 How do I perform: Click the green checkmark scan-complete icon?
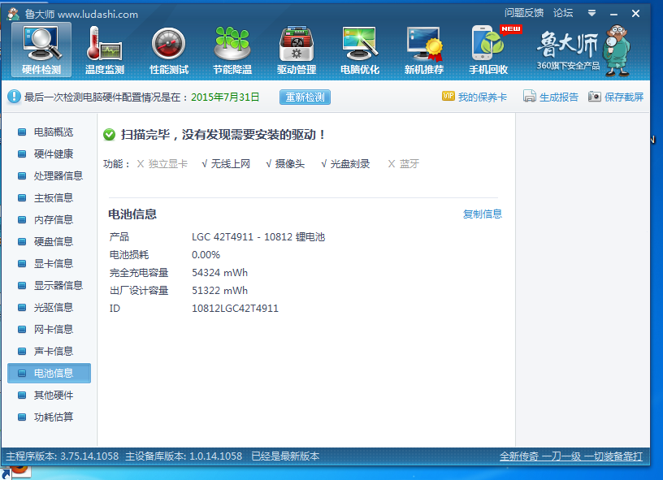pyautogui.click(x=109, y=135)
